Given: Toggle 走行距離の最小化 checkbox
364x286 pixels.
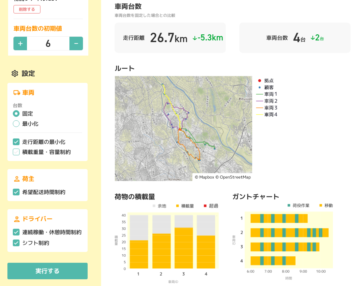Looking at the screenshot, I should (x=16, y=142).
